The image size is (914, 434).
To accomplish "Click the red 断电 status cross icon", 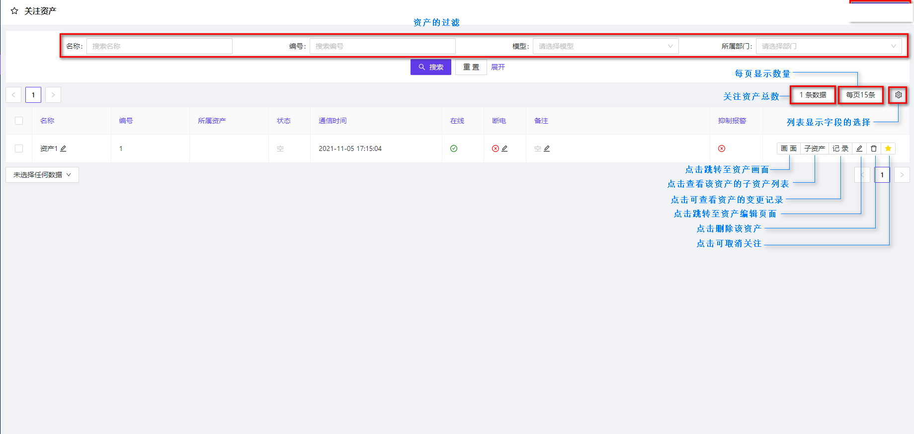I will click(x=496, y=148).
